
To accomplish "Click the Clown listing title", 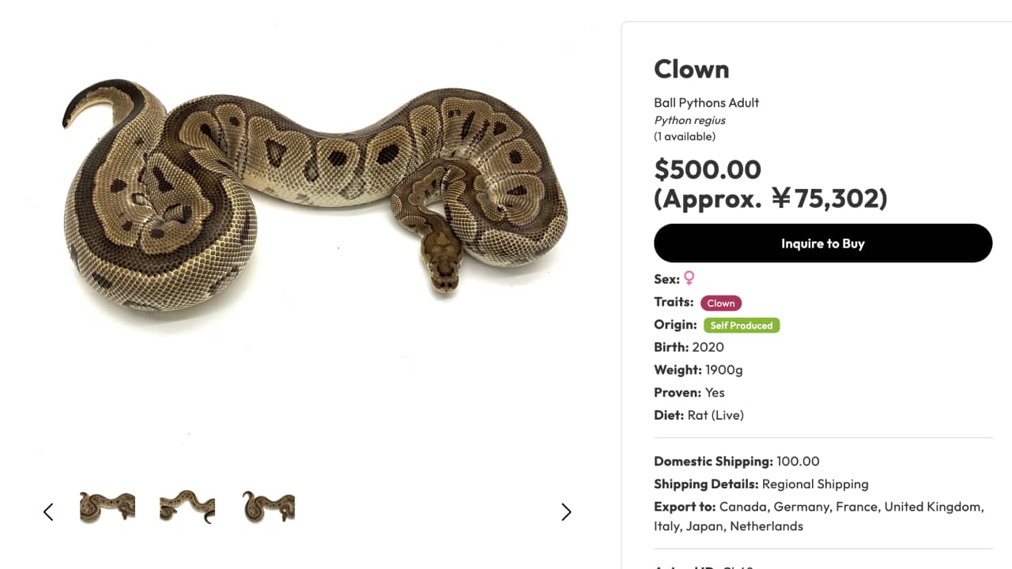I will click(x=691, y=70).
